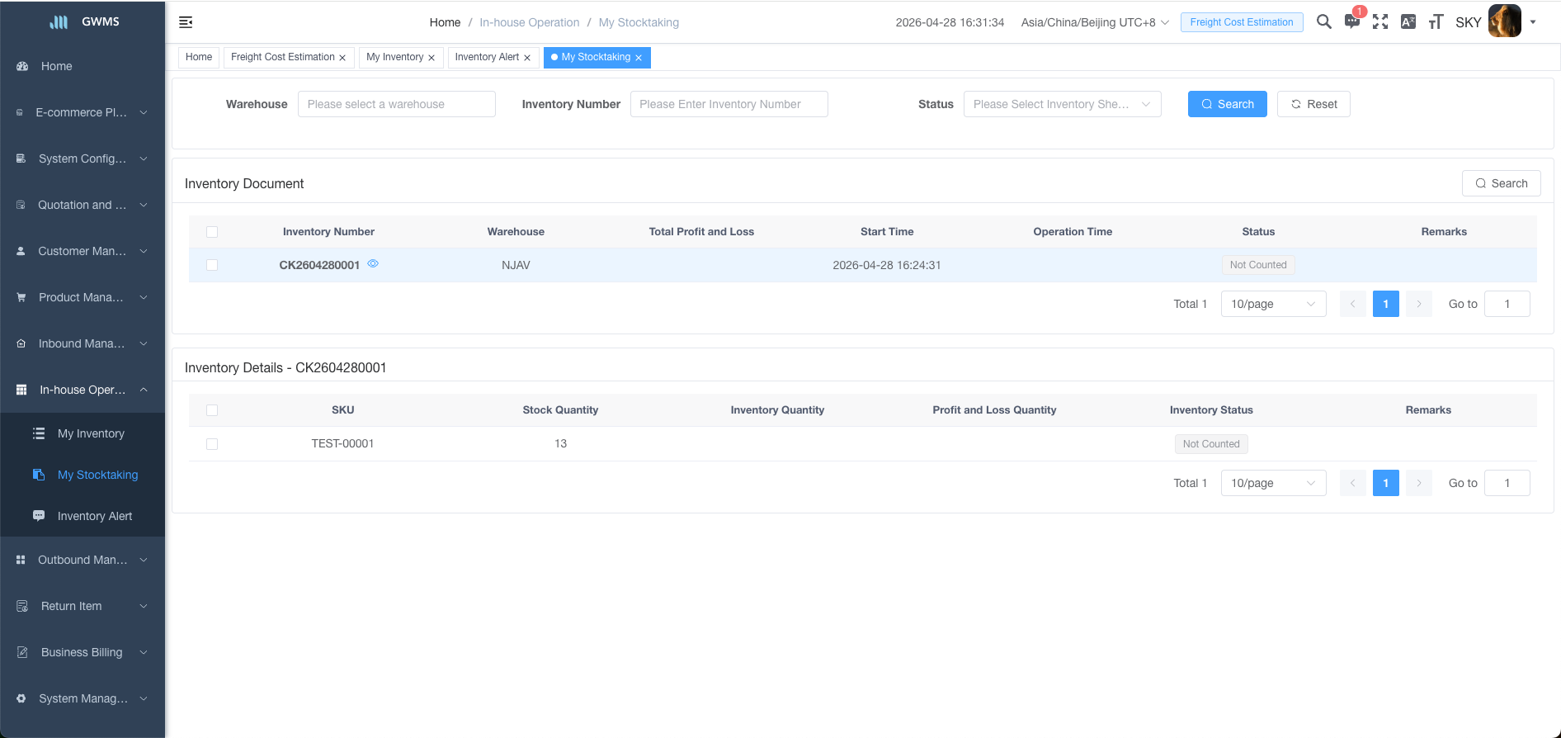Open the Status filter dropdown
1561x738 pixels.
click(x=1062, y=104)
